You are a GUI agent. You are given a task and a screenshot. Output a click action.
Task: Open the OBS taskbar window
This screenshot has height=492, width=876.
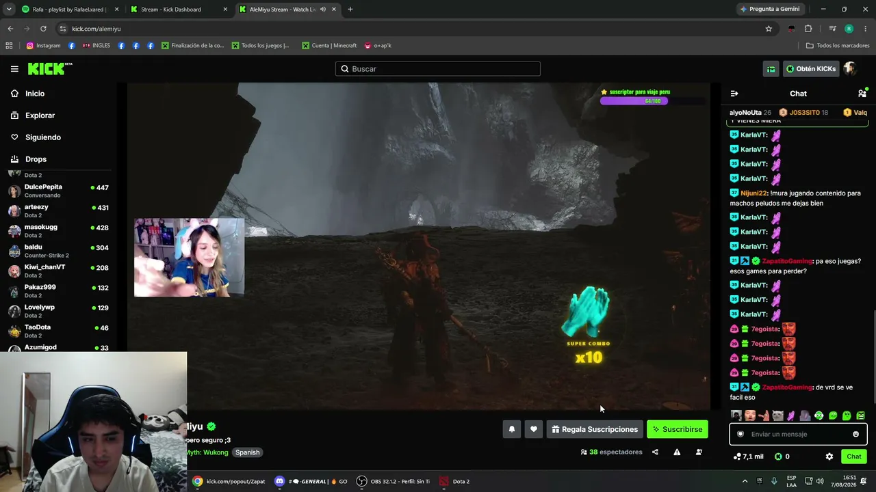pyautogui.click(x=394, y=481)
